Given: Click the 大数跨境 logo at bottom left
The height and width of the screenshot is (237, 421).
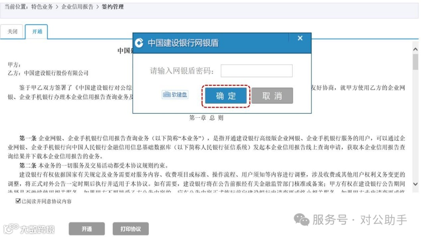Looking at the screenshot, I should pos(29,229).
